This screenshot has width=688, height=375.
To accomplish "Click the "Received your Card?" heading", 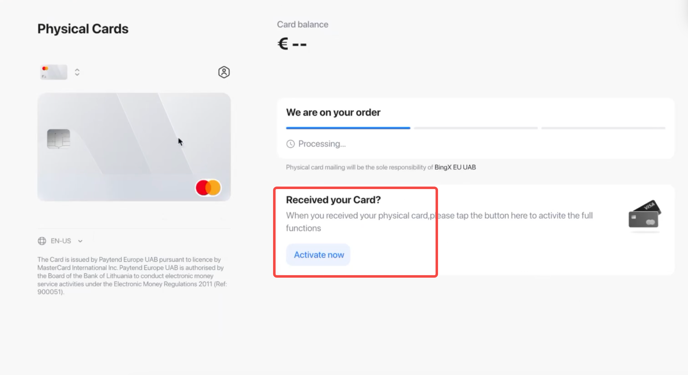I will pos(333,200).
